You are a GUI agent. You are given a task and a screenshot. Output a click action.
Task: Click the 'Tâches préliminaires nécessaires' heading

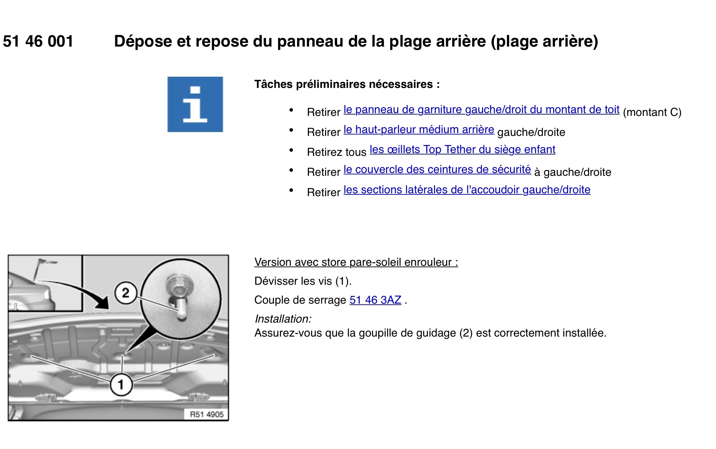click(x=347, y=84)
